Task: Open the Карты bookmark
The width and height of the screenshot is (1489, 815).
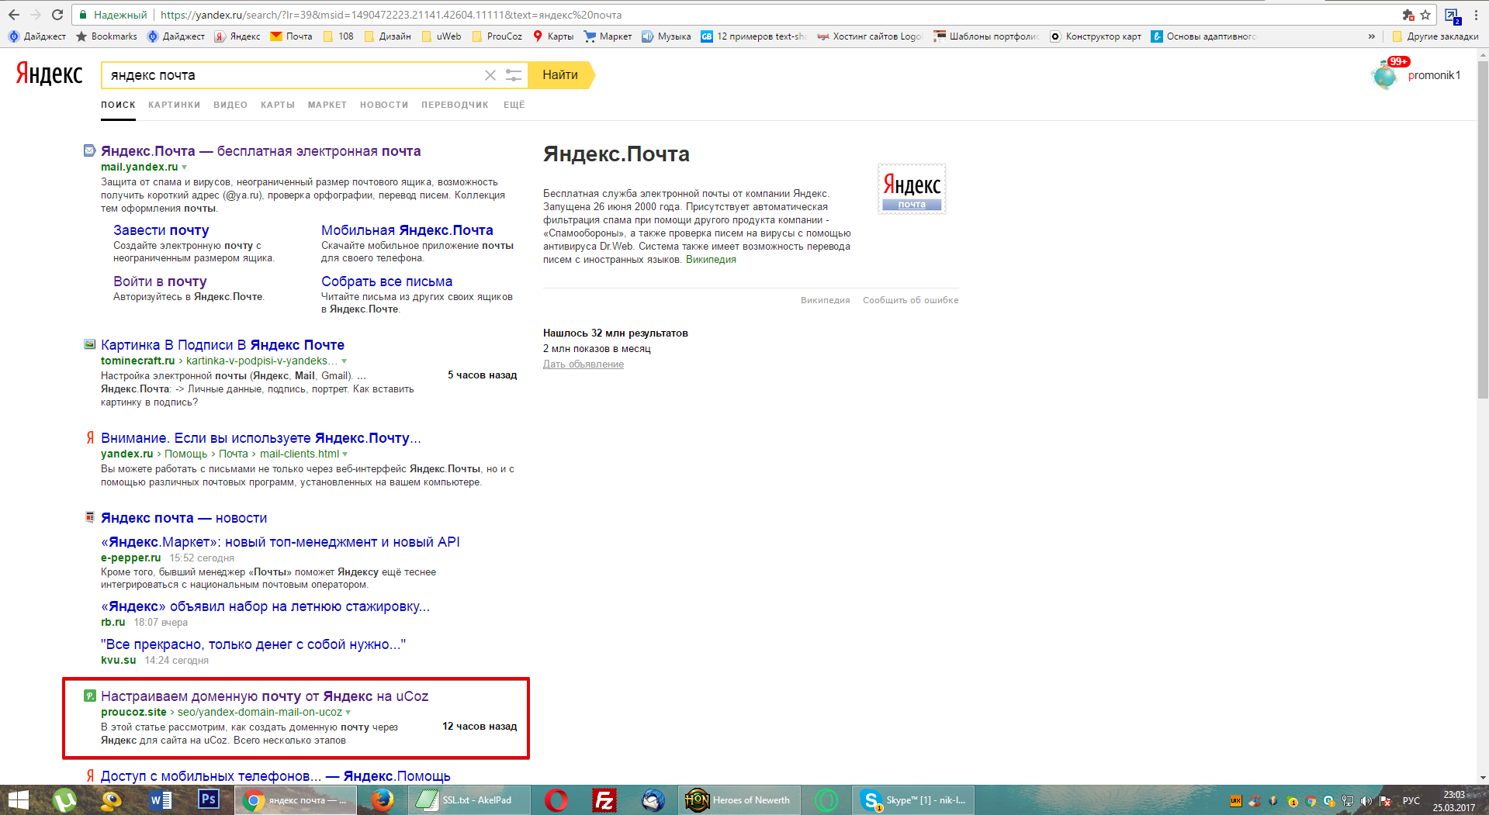Action: pyautogui.click(x=553, y=36)
